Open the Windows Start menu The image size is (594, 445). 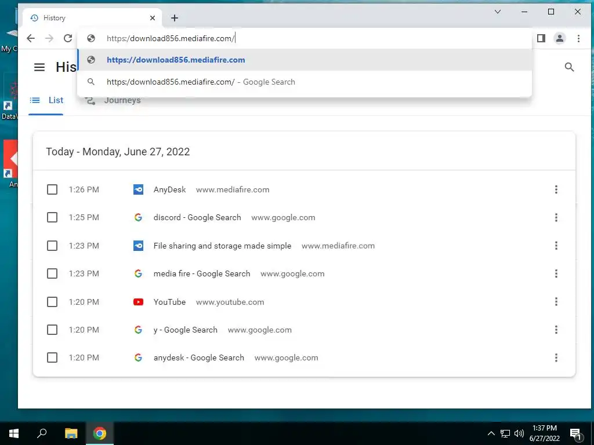pyautogui.click(x=14, y=433)
